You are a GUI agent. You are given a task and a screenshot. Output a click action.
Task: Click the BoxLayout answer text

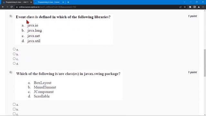pos(42,83)
